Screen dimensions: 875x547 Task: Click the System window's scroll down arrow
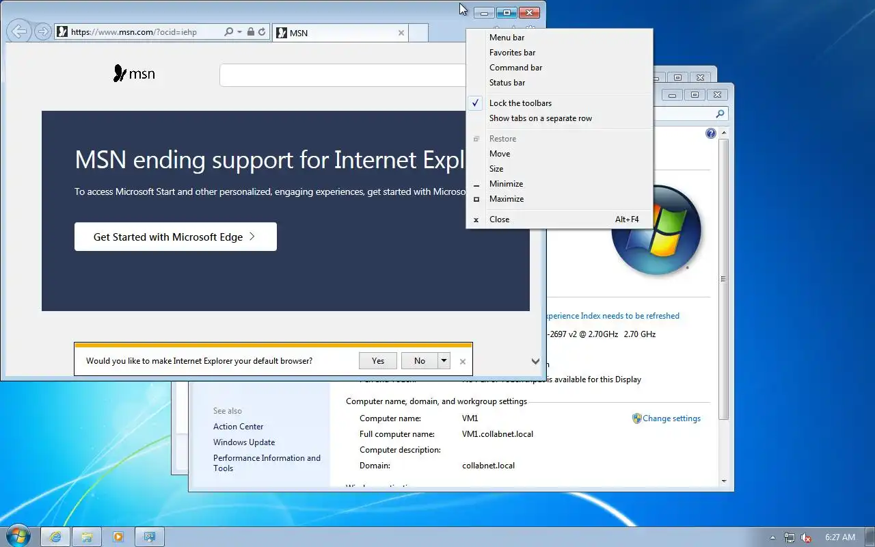click(x=723, y=481)
